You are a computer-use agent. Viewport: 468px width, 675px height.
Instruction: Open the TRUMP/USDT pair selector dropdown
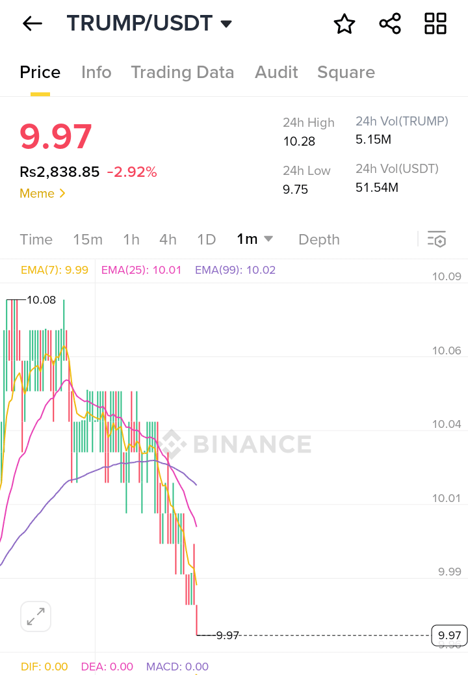[x=149, y=23]
